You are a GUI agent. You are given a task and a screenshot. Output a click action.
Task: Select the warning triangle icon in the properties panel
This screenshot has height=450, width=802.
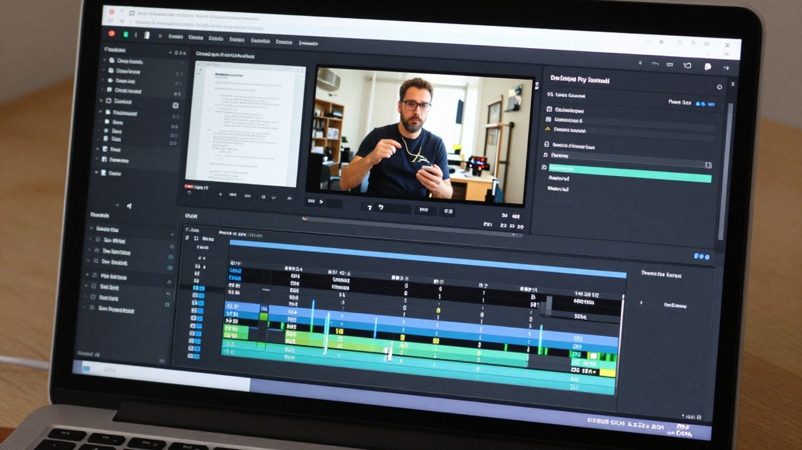pyautogui.click(x=548, y=129)
